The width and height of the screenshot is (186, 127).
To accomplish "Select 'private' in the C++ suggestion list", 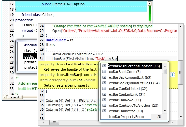I will pyautogui.click(x=30, y=62).
